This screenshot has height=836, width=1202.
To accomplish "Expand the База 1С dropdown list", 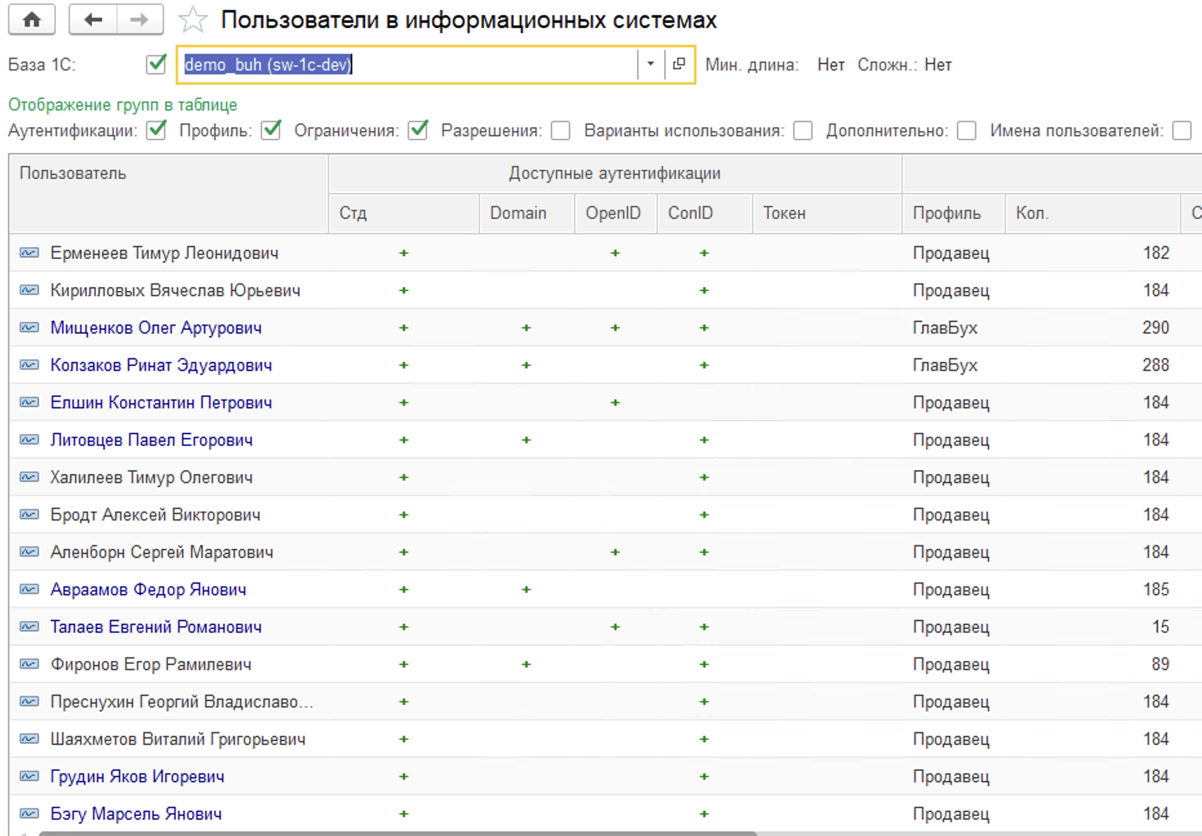I will [x=651, y=64].
